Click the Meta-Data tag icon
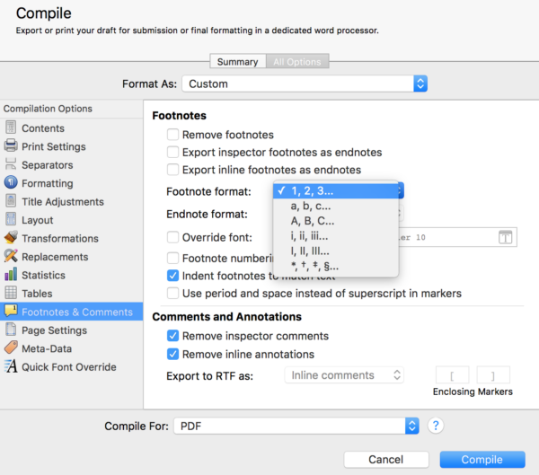 (11, 348)
